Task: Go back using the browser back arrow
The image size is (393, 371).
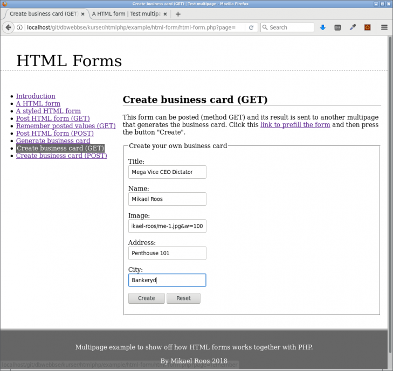Action: point(8,27)
